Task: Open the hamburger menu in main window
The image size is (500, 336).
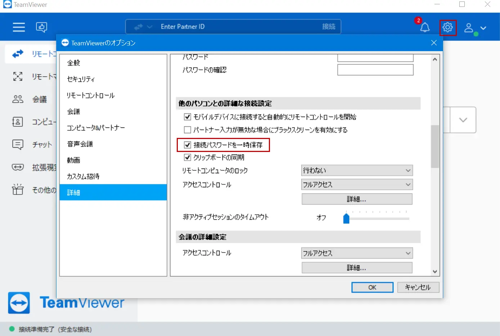Action: tap(19, 27)
